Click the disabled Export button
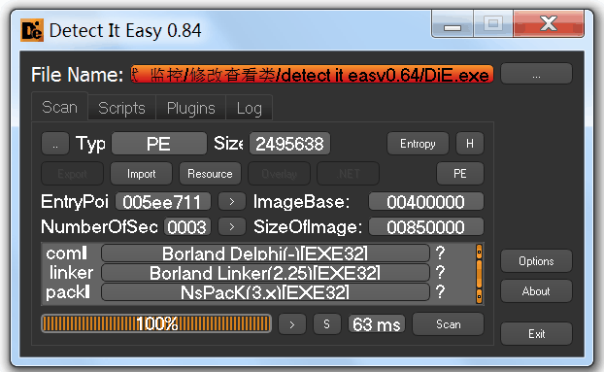 tap(72, 174)
